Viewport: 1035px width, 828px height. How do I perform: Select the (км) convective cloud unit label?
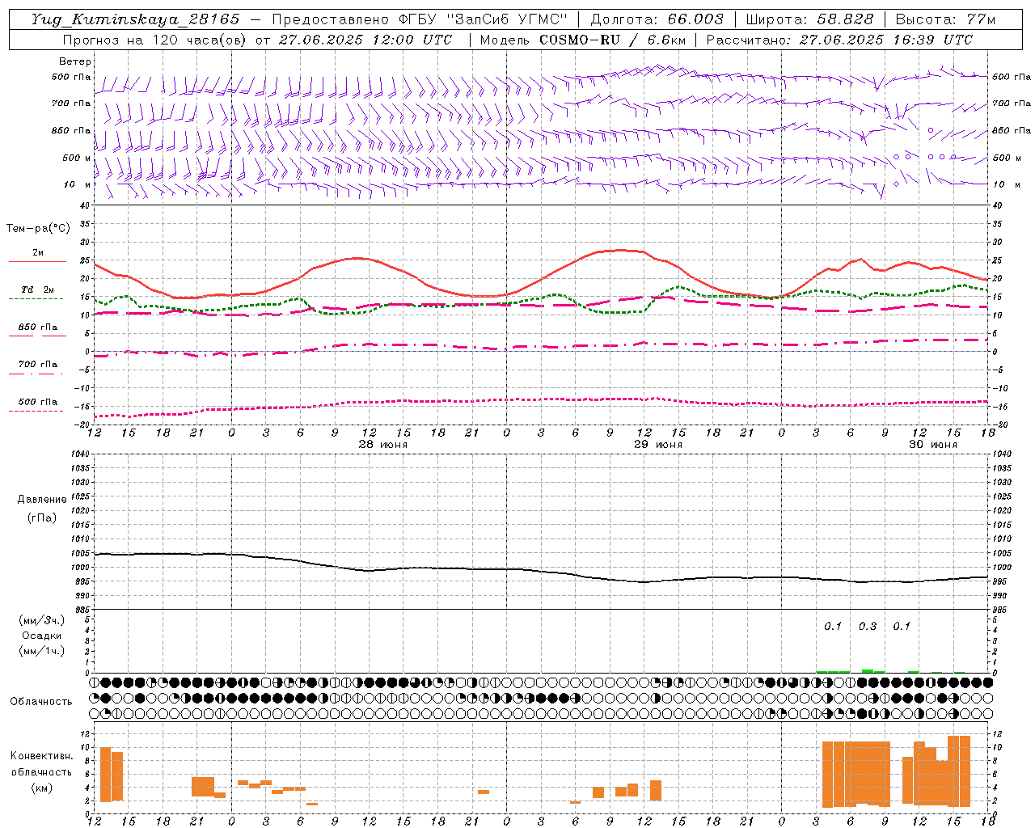(x=42, y=788)
